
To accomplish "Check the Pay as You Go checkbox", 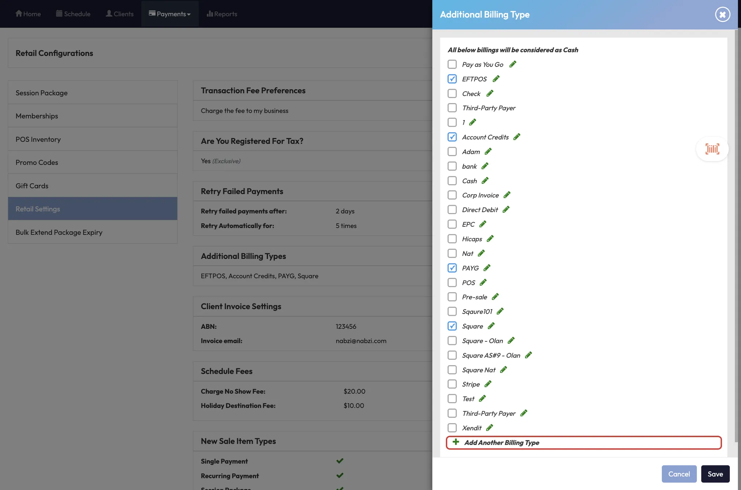I will tap(452, 64).
